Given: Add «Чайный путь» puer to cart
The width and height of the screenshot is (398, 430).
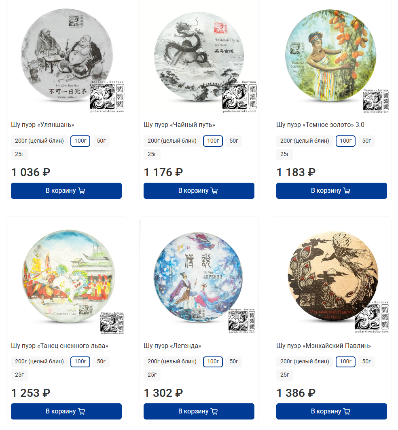Looking at the screenshot, I should (x=199, y=191).
